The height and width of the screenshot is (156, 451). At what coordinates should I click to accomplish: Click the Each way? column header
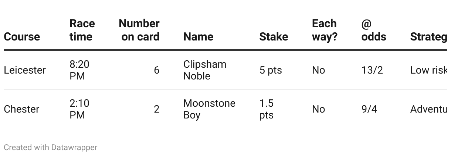pyautogui.click(x=325, y=30)
